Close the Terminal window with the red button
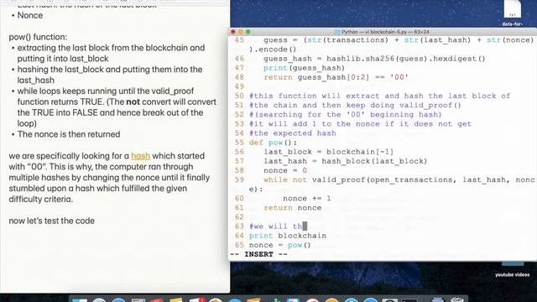Viewport: 537px width, 302px height. (233, 32)
